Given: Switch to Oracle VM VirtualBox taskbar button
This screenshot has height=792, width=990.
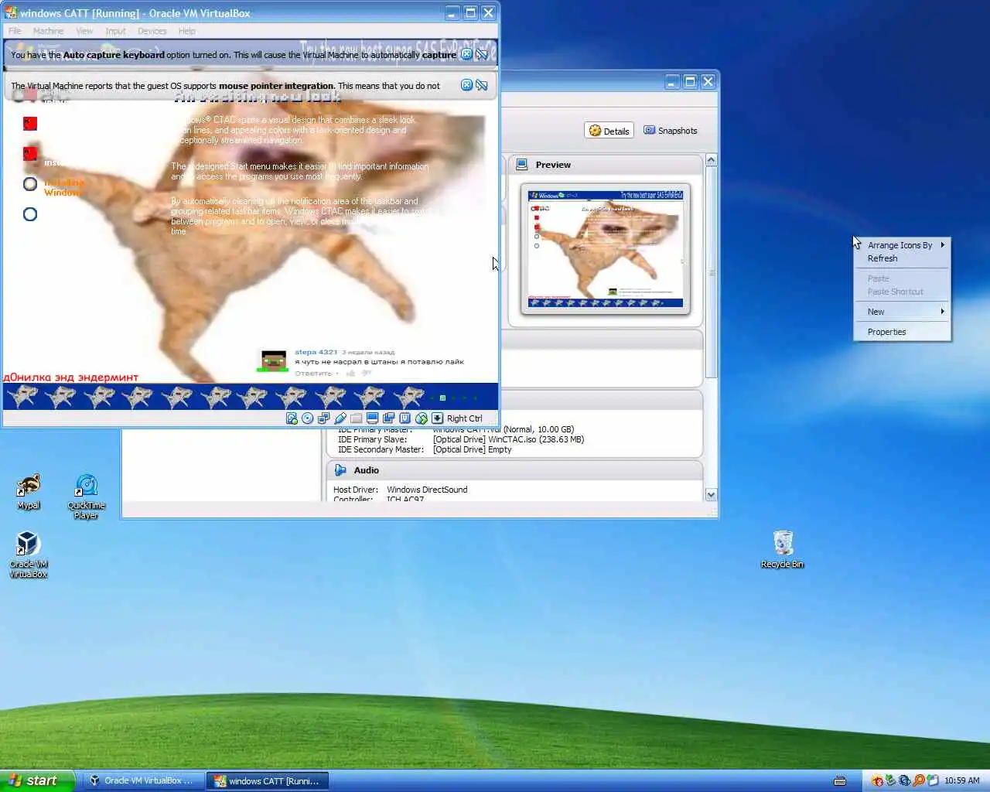Looking at the screenshot, I should pyautogui.click(x=143, y=780).
